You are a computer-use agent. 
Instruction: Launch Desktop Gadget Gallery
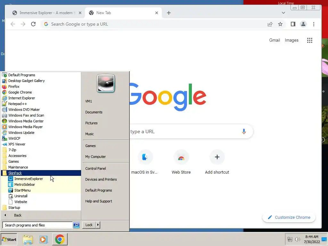click(41, 81)
